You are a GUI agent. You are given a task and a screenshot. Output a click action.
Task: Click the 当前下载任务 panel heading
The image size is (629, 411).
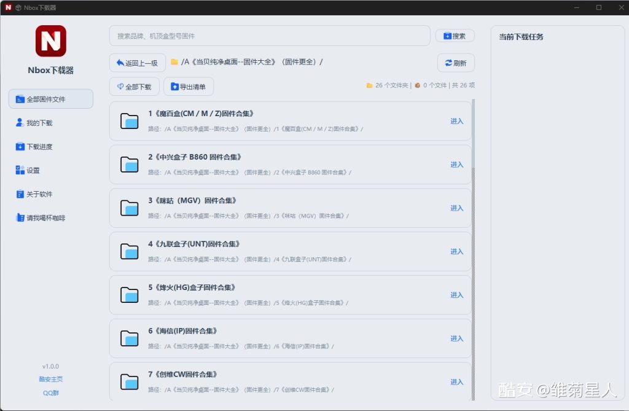(521, 37)
